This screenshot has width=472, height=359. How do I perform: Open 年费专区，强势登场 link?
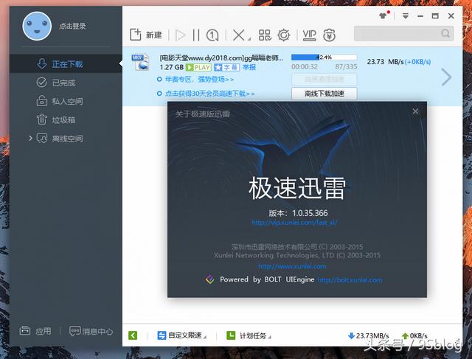click(199, 80)
